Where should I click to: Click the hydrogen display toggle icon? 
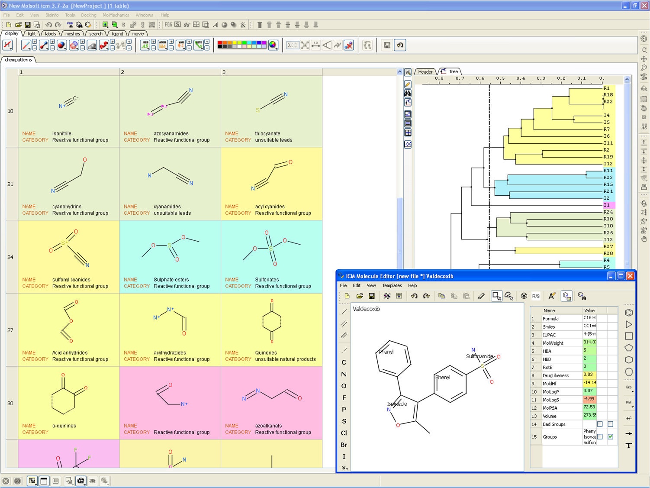pyautogui.click(x=8, y=45)
